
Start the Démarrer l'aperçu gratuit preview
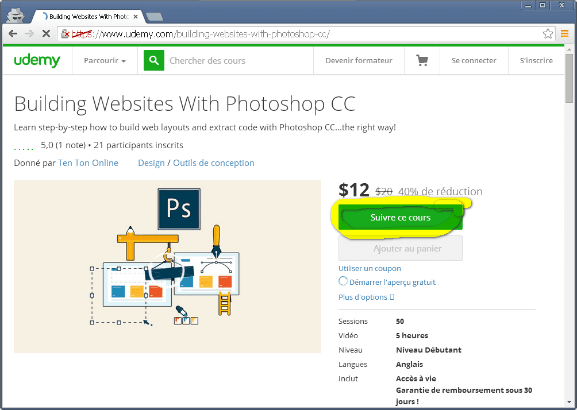click(393, 282)
